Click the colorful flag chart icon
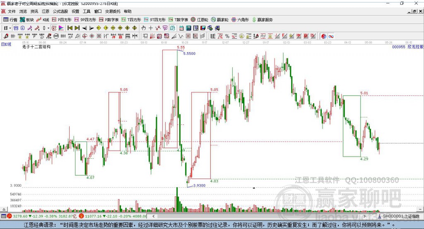The height and width of the screenshot is (229, 424). [61, 28]
